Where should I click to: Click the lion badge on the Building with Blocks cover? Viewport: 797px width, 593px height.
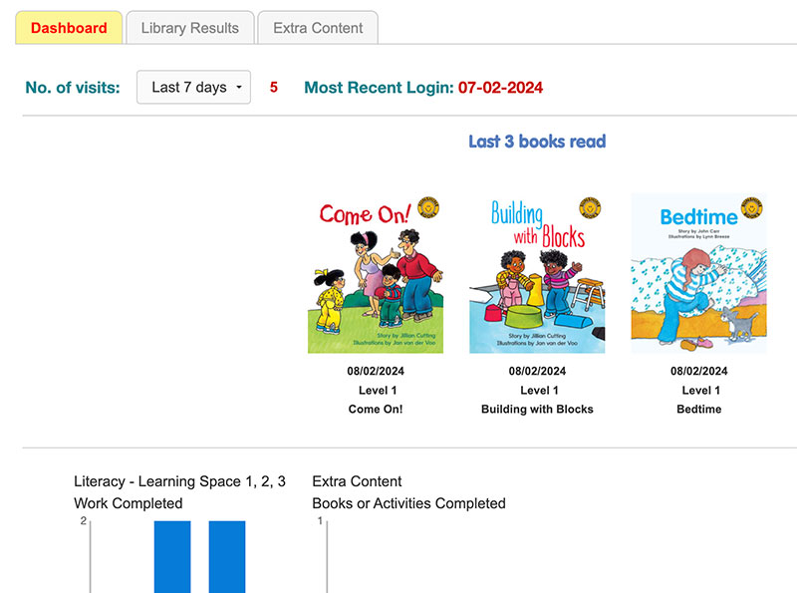pos(593,208)
